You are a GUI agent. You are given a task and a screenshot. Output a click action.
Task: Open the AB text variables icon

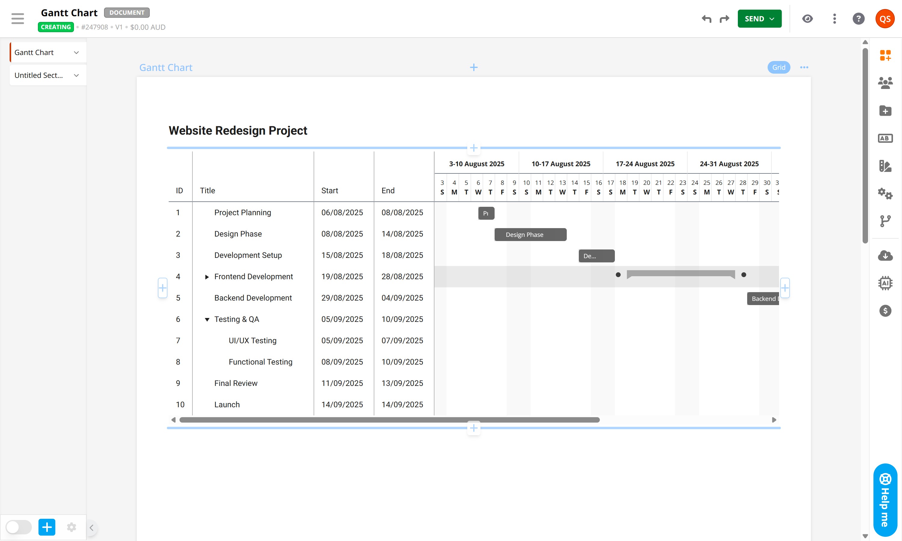[x=885, y=139]
